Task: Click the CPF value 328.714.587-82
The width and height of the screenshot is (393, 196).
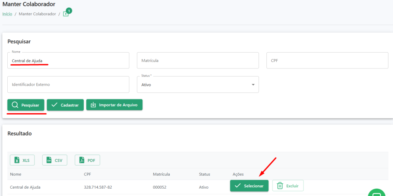Action: (x=98, y=187)
